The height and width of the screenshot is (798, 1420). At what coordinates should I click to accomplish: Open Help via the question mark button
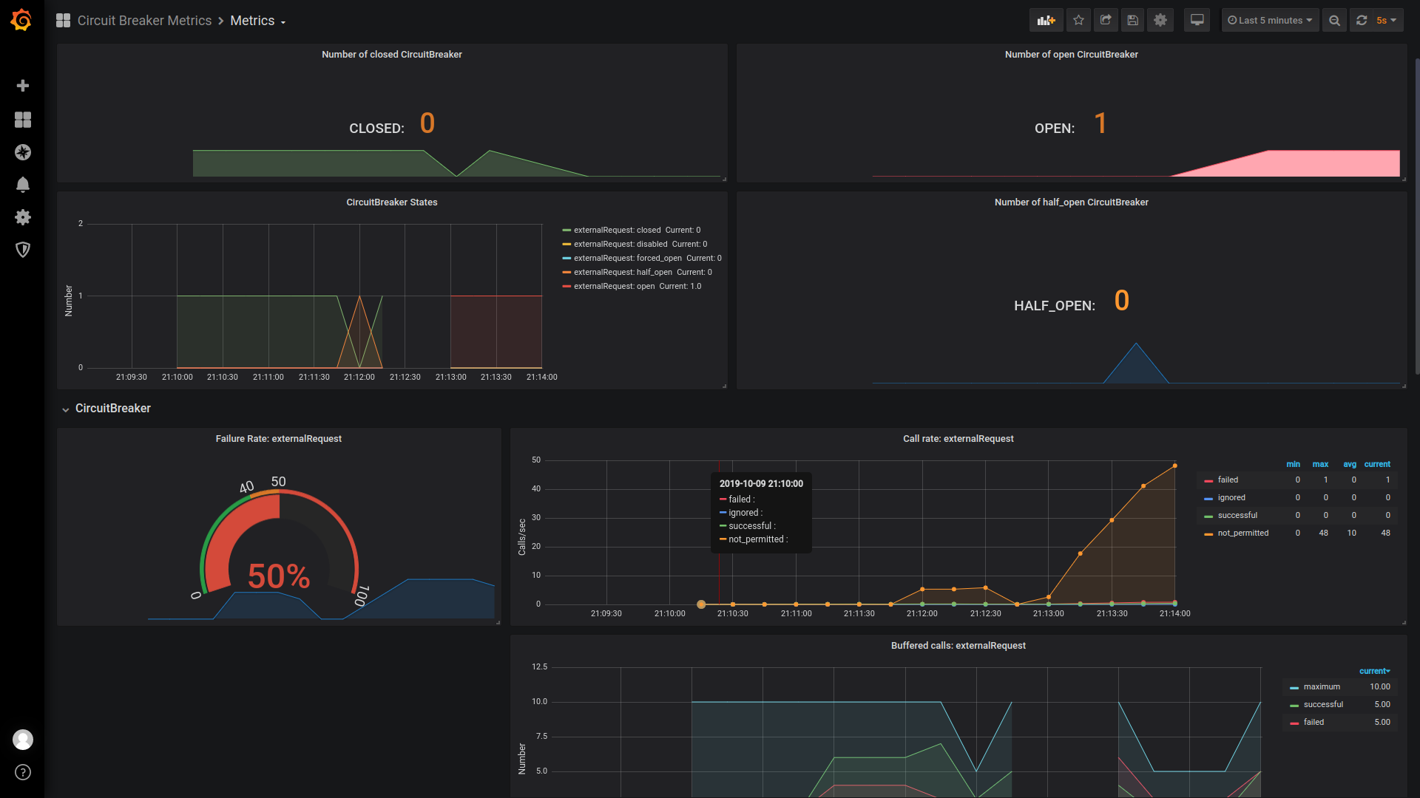pos(23,773)
